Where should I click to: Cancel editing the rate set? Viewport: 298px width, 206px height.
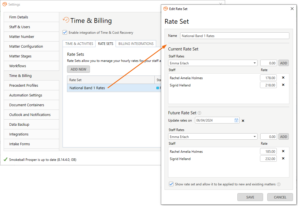coord(280,197)
